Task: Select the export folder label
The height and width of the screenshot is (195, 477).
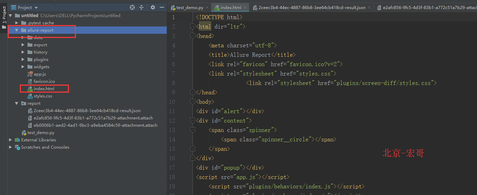Action: [x=40, y=45]
